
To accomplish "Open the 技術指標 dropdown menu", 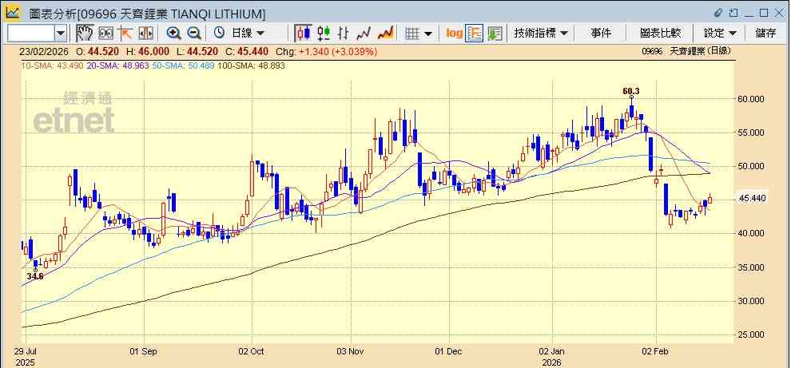I will (x=540, y=34).
